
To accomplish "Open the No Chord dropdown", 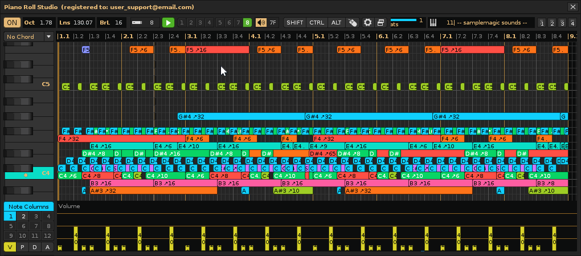I will pos(28,36).
